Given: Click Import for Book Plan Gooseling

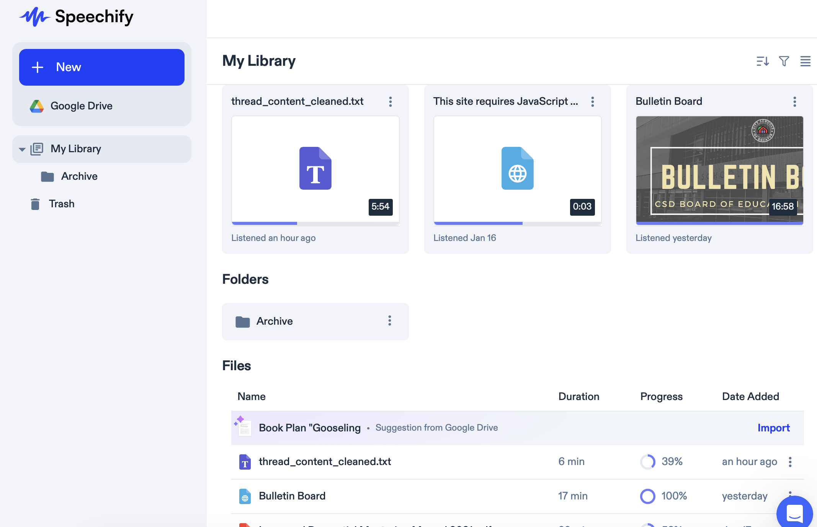Looking at the screenshot, I should coord(773,427).
